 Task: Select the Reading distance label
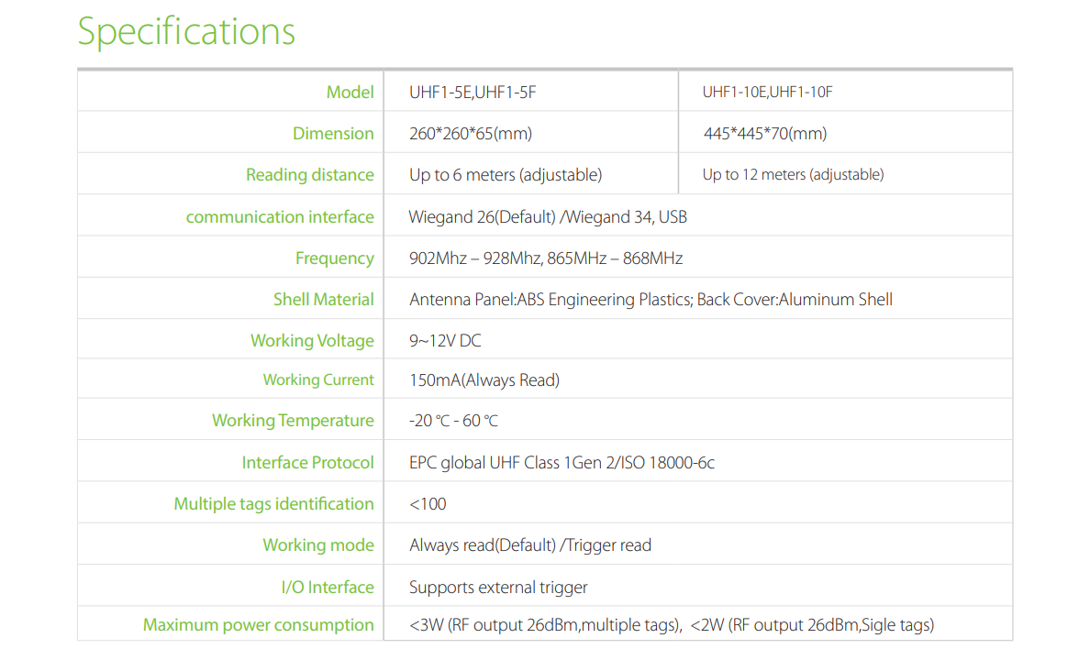pyautogui.click(x=309, y=175)
